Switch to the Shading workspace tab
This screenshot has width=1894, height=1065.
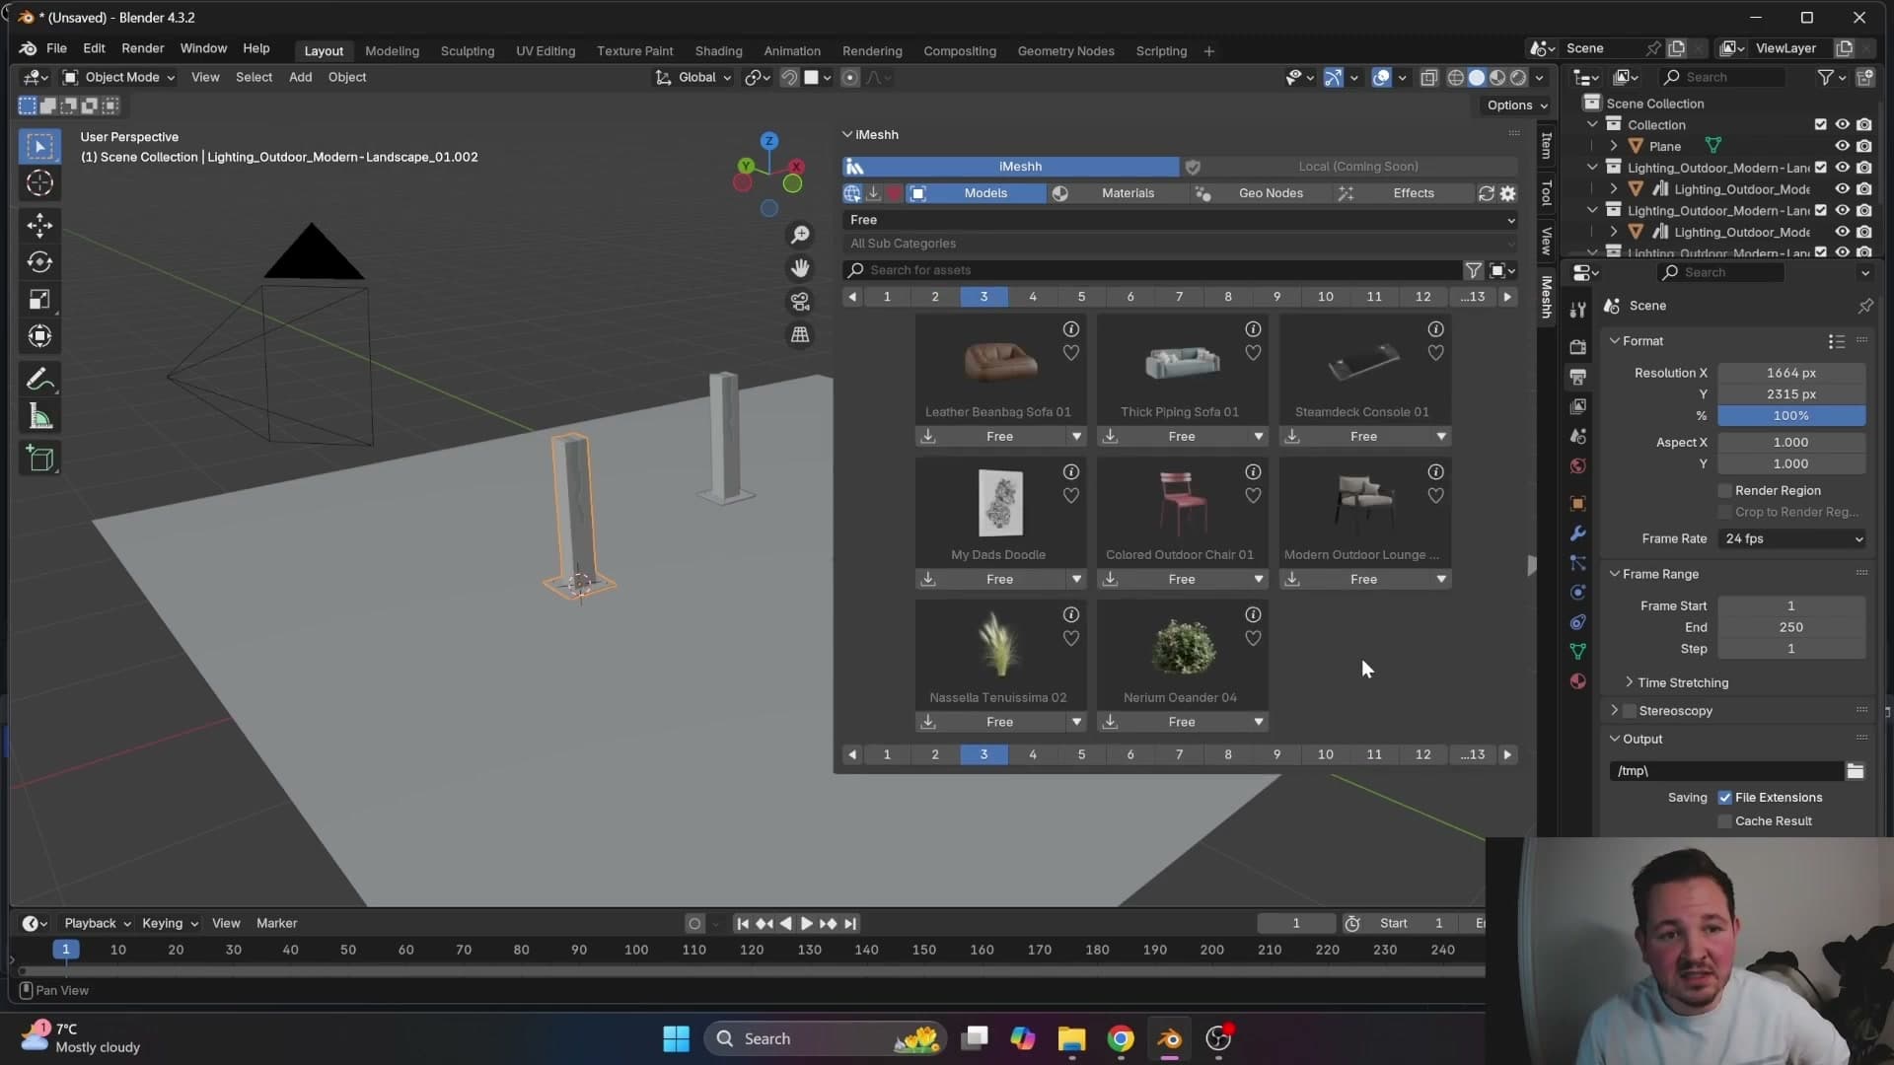(718, 51)
